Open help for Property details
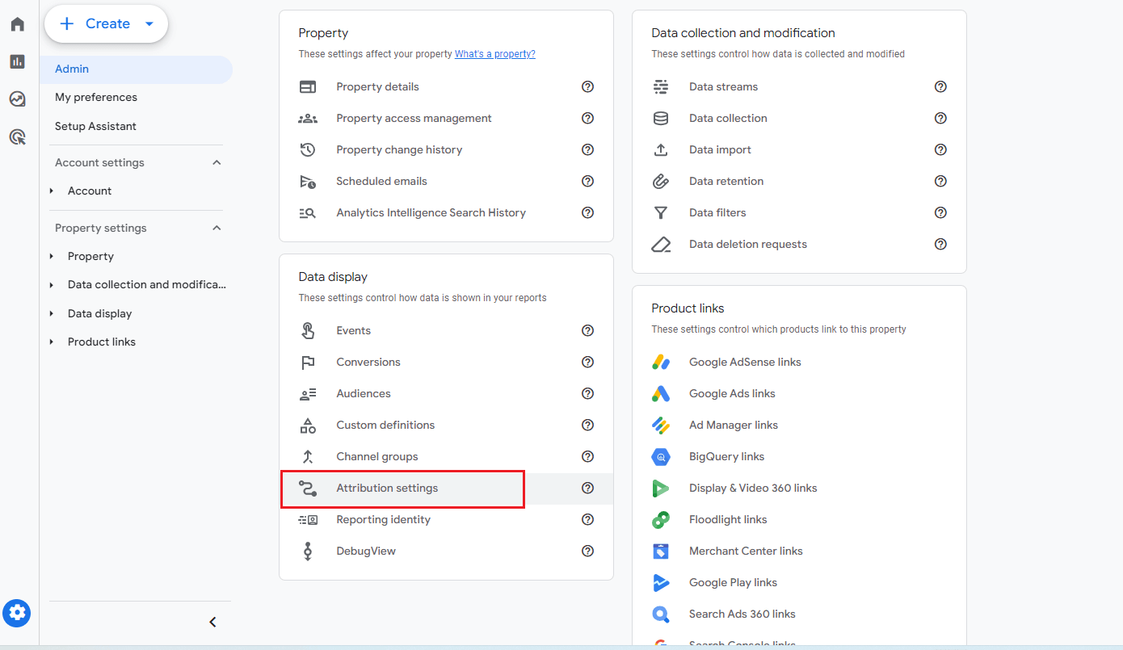Viewport: 1123px width, 650px height. 588,86
